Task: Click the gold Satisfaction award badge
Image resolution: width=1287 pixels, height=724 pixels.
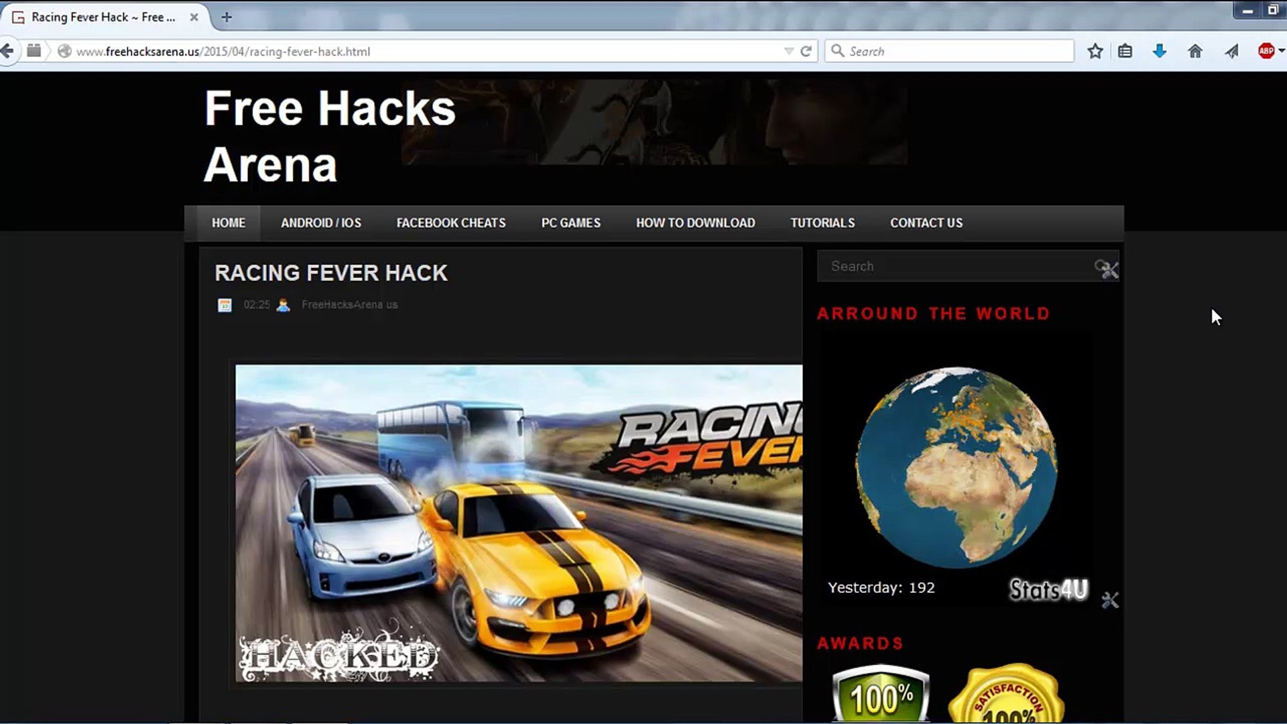Action: [x=1006, y=694]
